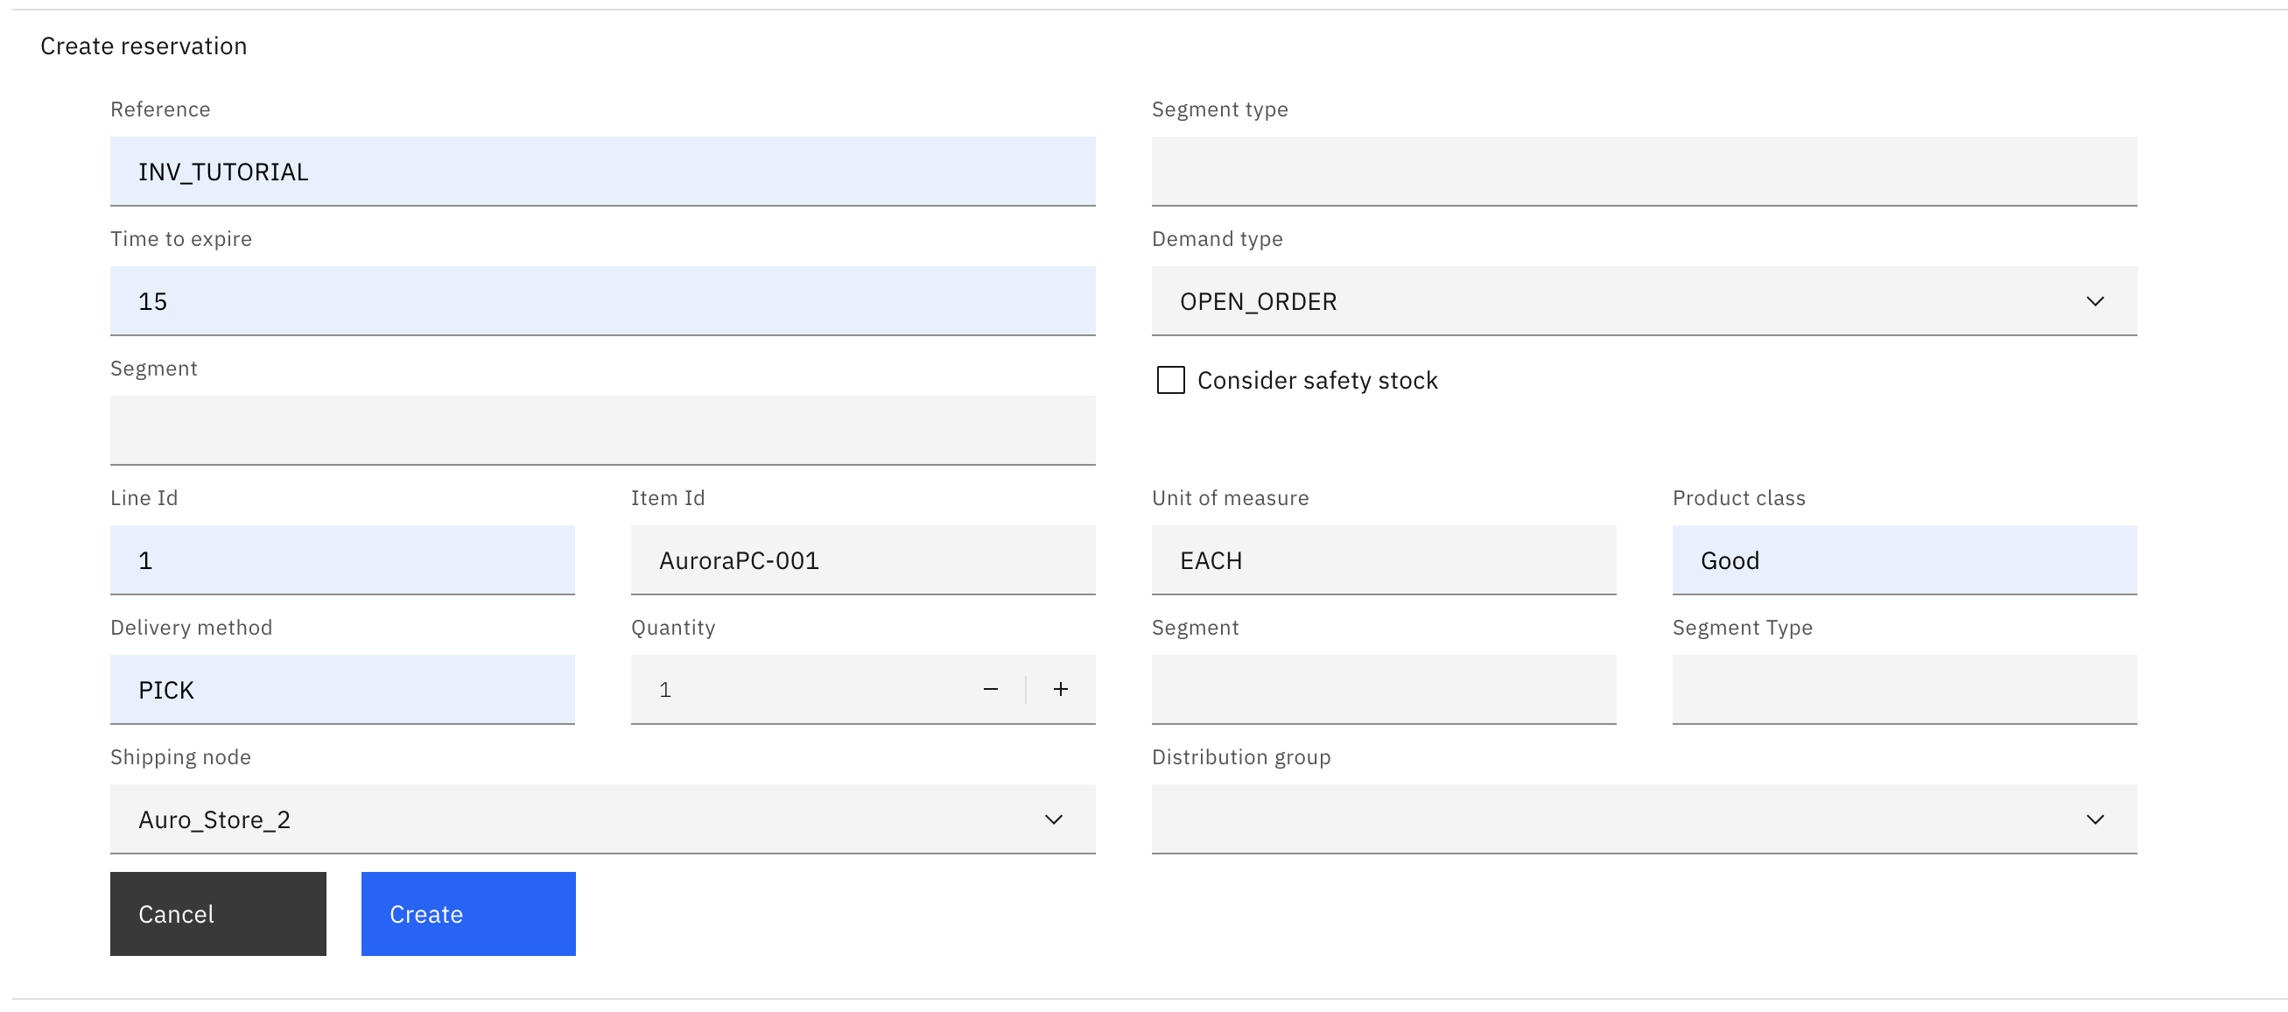Click the Delivery method field showing PICK

click(342, 691)
